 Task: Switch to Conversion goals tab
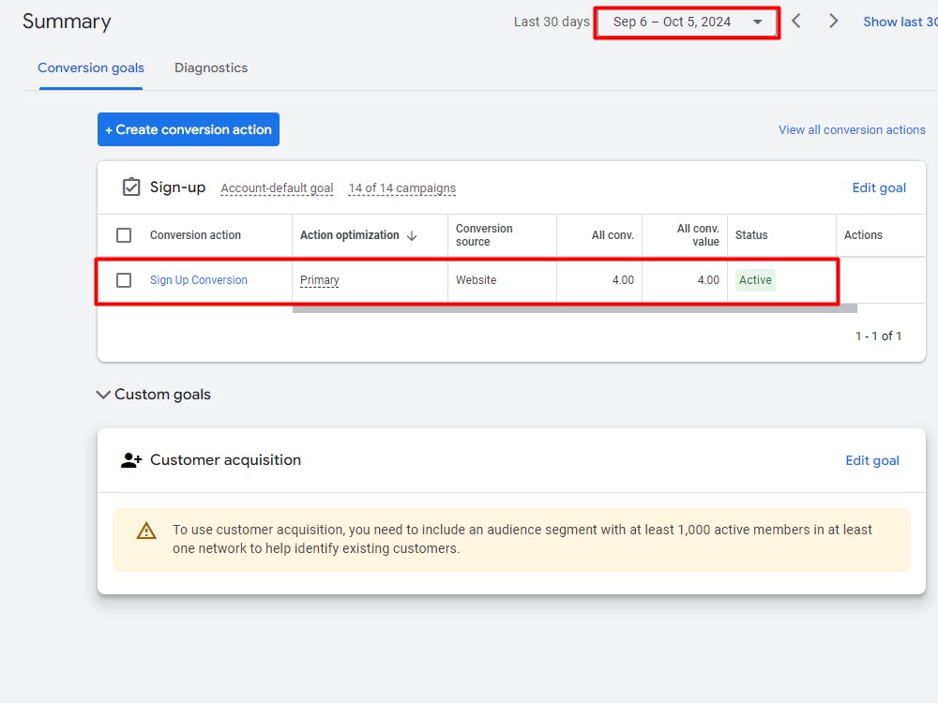click(91, 68)
